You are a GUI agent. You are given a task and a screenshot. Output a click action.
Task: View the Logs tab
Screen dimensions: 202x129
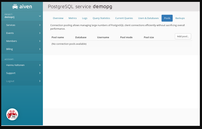[x=85, y=18]
